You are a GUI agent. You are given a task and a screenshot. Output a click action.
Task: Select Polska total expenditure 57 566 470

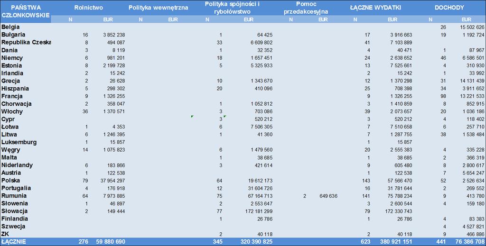pyautogui.click(x=399, y=181)
